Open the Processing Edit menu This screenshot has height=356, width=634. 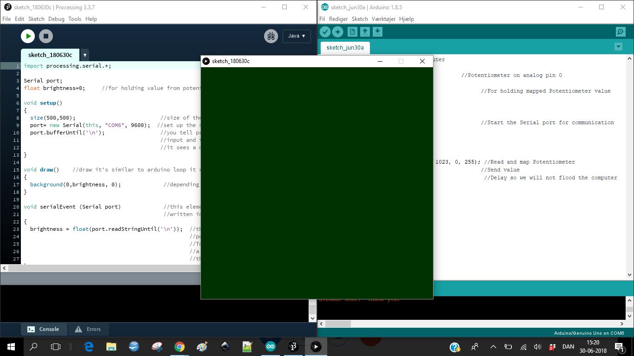19,19
